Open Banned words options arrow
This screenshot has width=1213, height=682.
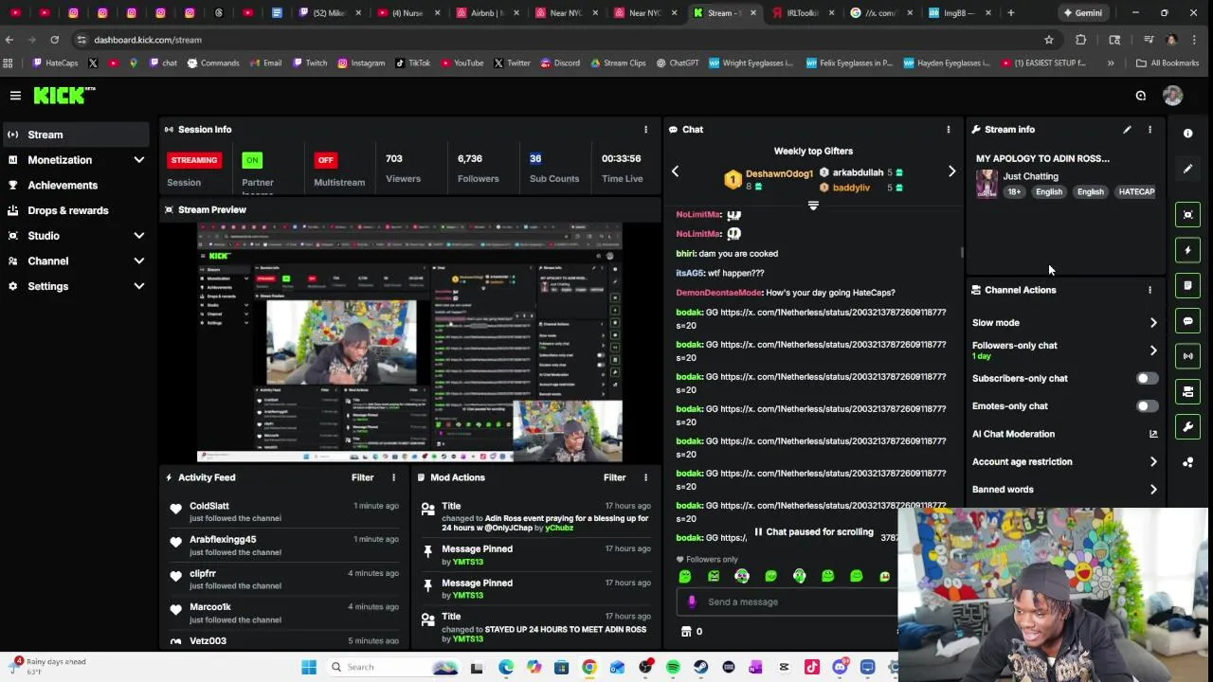pos(1153,490)
